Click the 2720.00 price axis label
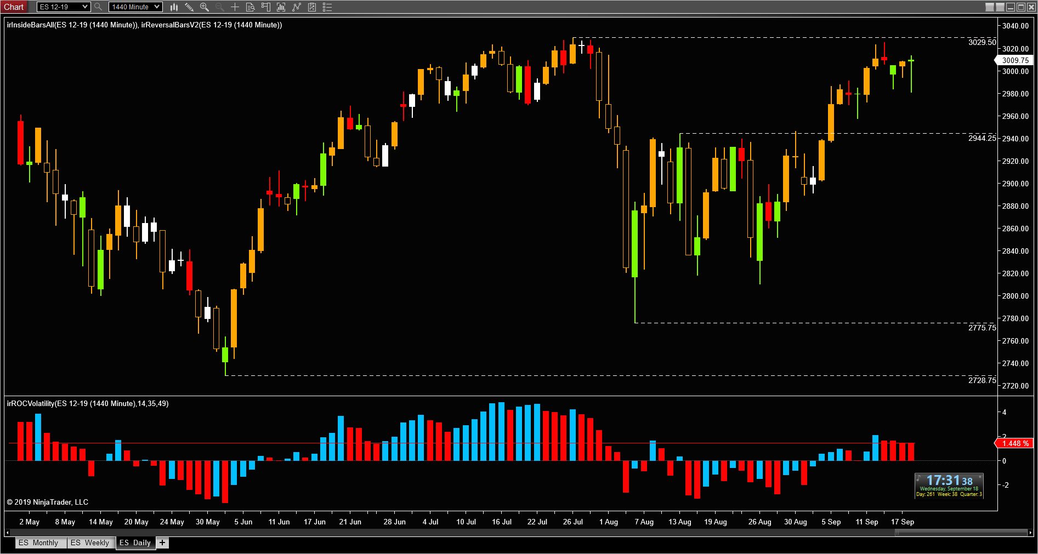The width and height of the screenshot is (1038, 554). point(1016,386)
